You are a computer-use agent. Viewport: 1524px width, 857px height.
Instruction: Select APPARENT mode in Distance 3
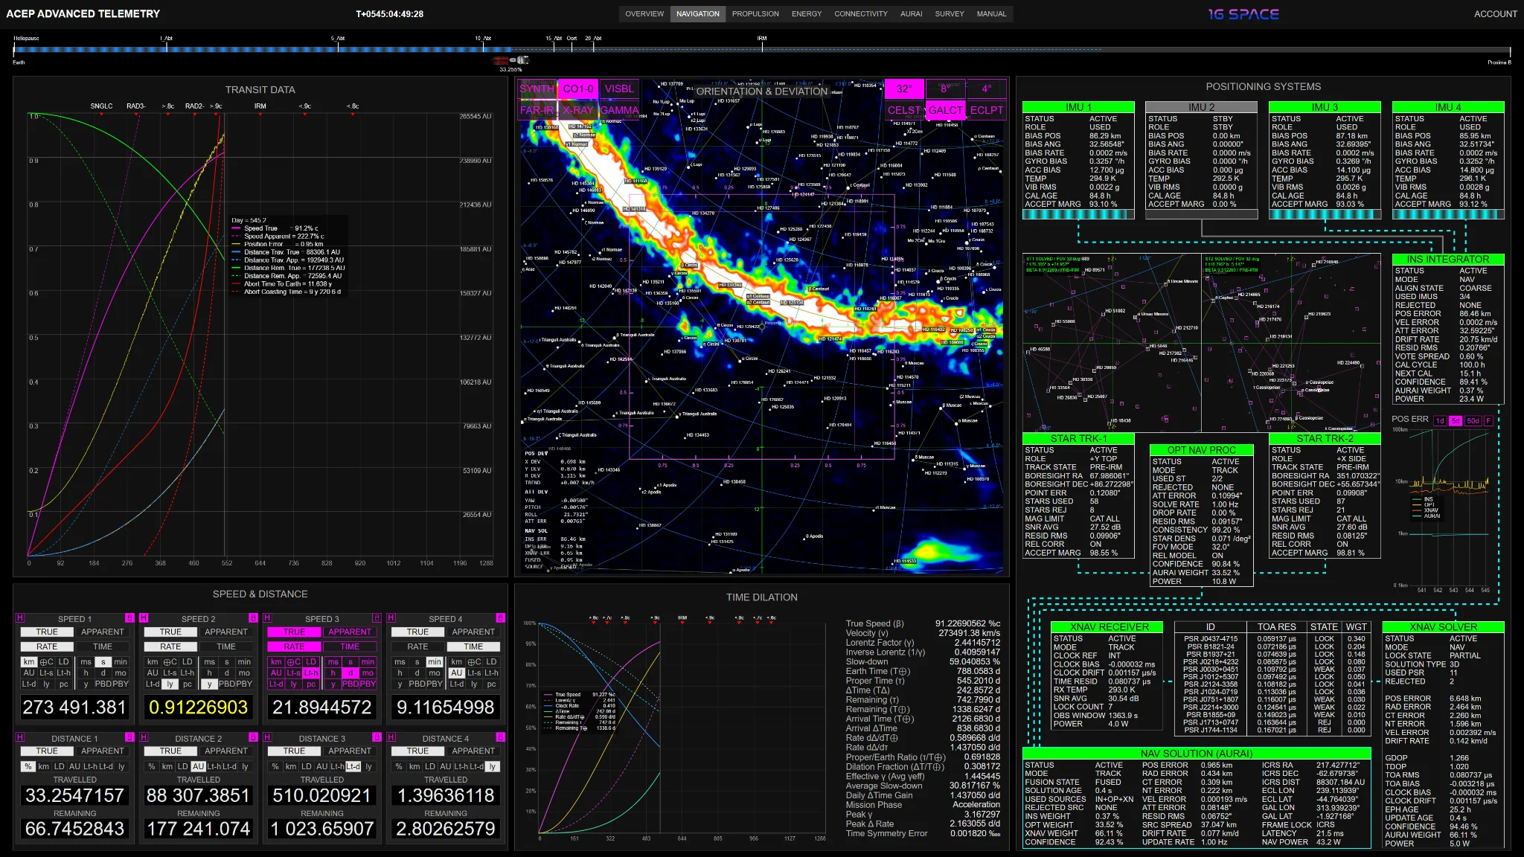click(350, 751)
